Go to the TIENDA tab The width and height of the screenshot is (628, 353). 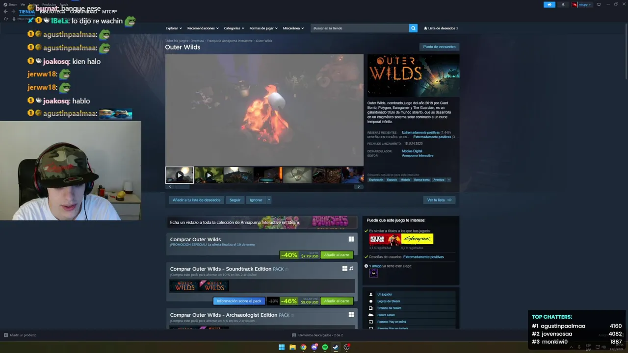click(26, 12)
